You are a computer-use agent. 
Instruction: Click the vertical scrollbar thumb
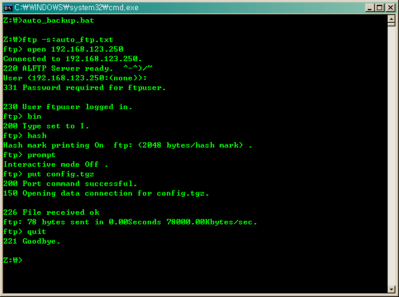[x=391, y=25]
